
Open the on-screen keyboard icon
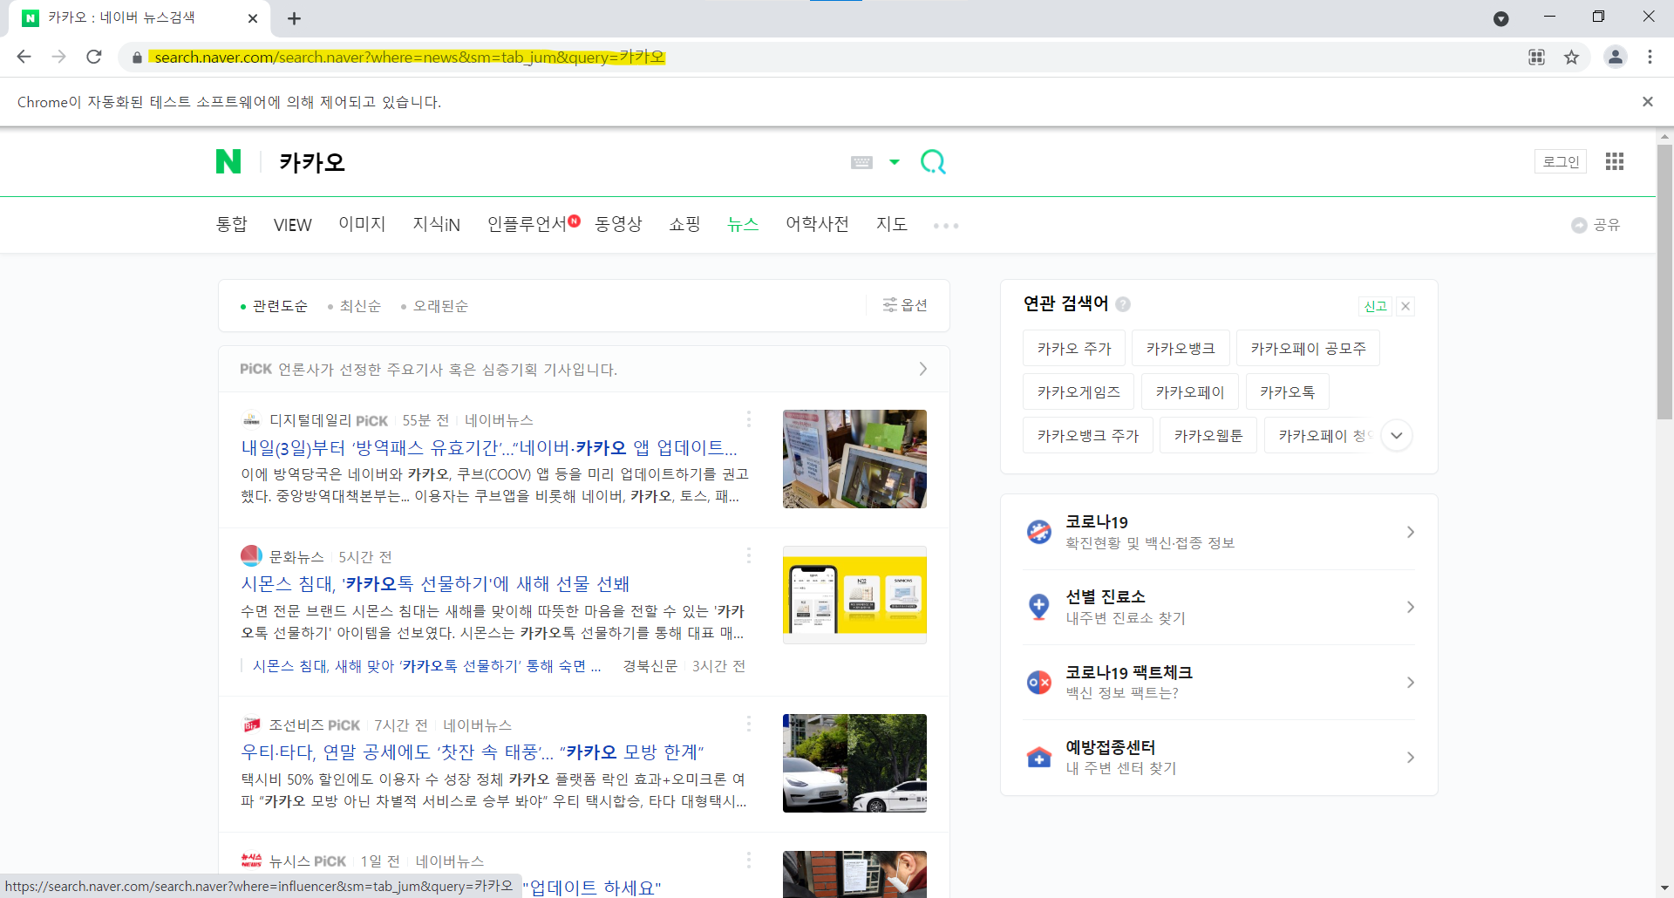pyautogui.click(x=861, y=162)
